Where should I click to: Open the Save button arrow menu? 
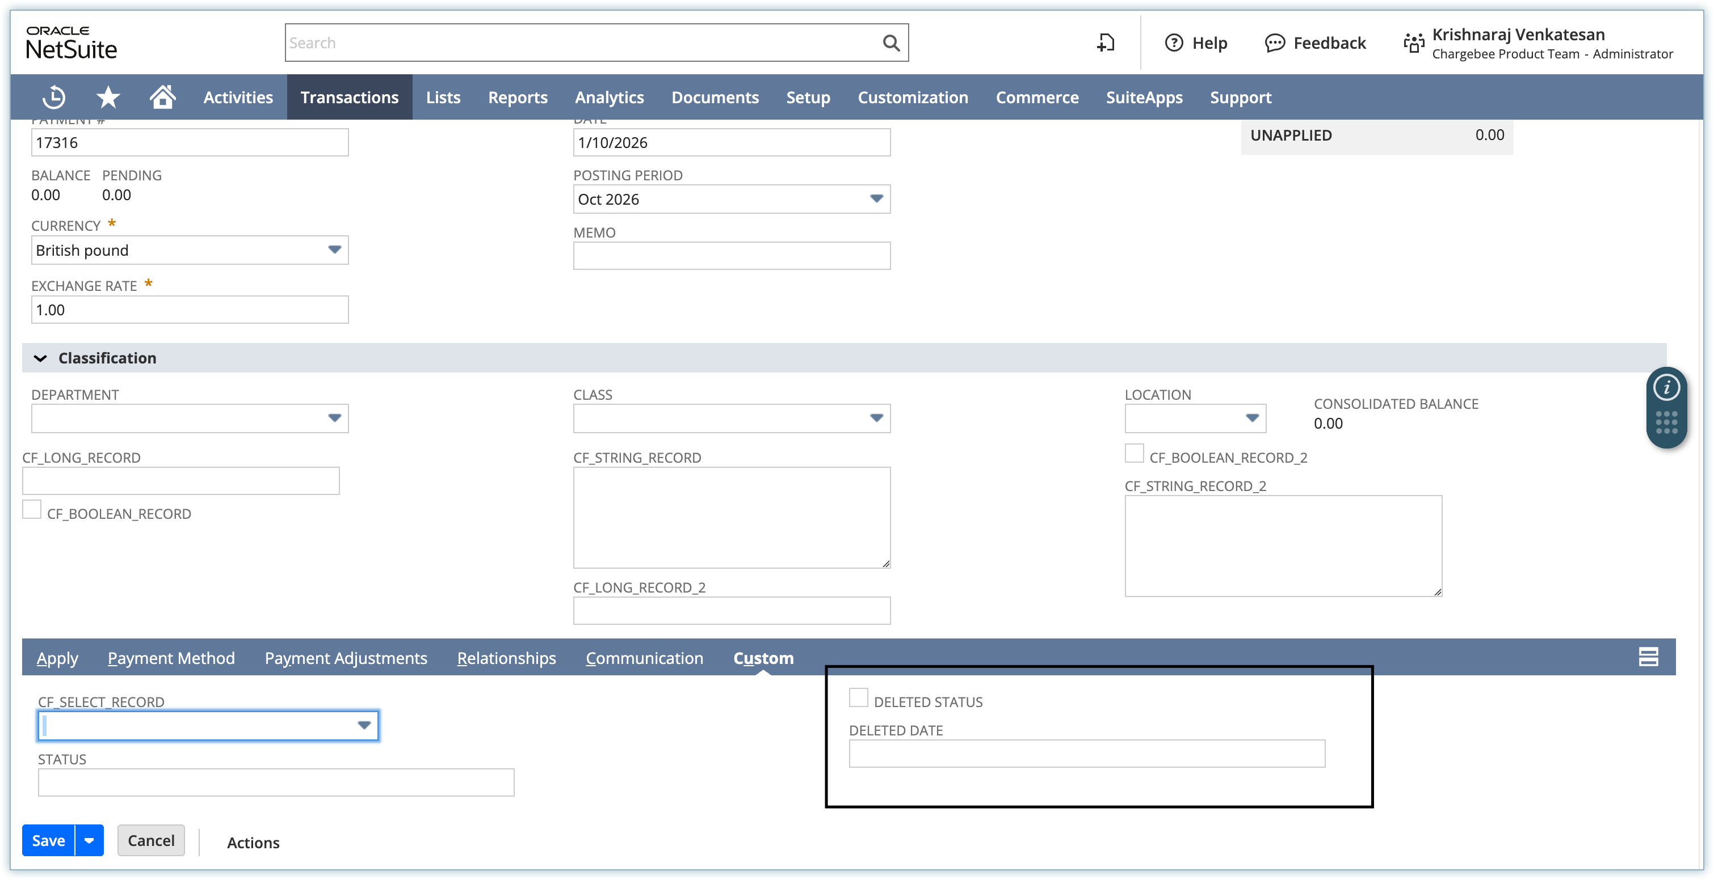tap(89, 841)
